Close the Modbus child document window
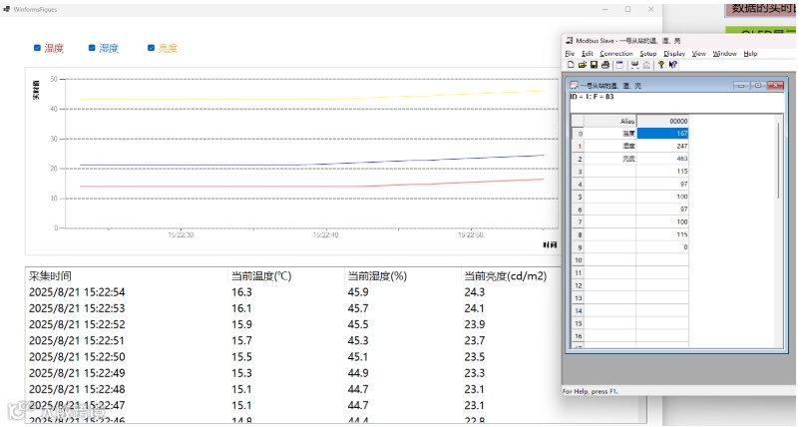The width and height of the screenshot is (801, 427). point(775,85)
